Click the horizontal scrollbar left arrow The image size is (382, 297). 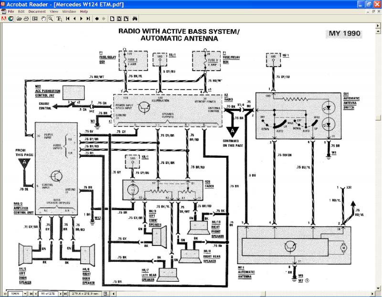113,294
